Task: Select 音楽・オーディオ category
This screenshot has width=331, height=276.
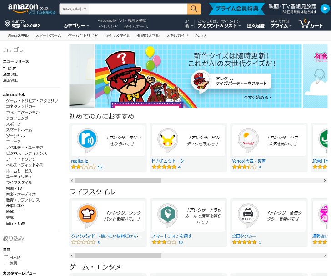Action: 21,194
